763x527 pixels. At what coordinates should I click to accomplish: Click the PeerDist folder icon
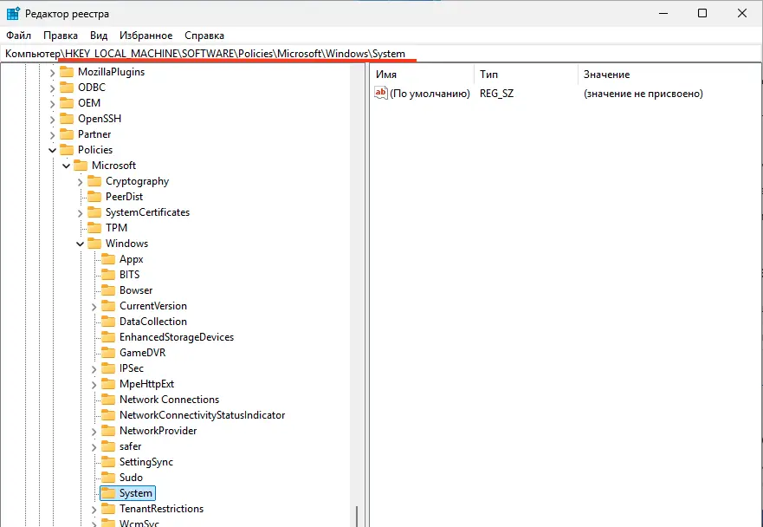tap(94, 196)
